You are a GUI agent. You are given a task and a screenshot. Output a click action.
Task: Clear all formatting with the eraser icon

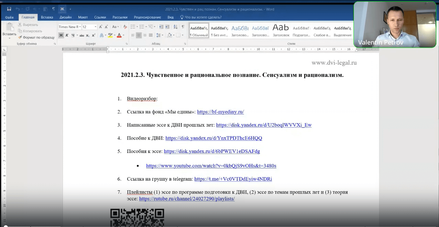pyautogui.click(x=125, y=27)
